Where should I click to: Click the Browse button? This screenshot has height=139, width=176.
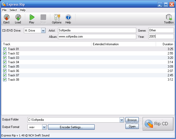(x=132, y=120)
